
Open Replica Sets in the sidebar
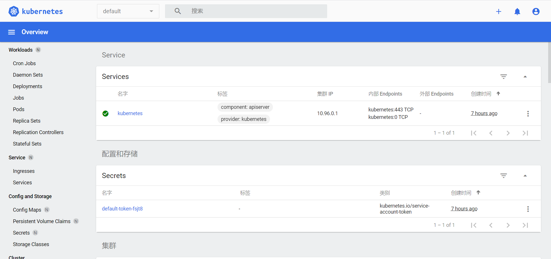tap(27, 121)
